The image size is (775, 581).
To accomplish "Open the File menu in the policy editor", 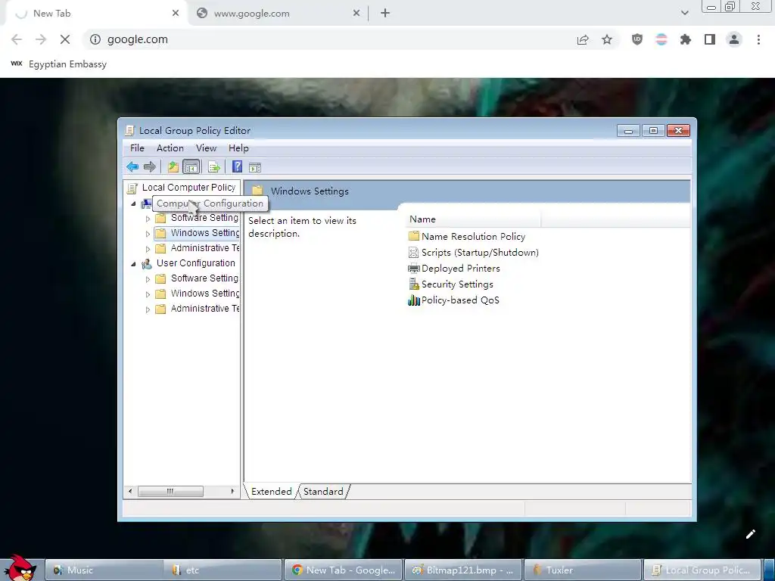I will pos(137,148).
